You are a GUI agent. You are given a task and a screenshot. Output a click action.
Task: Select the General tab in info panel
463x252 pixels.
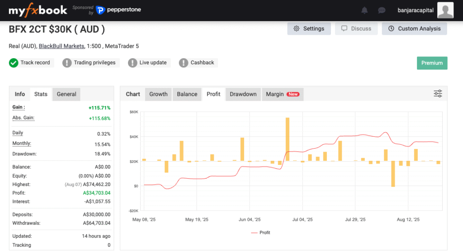point(66,94)
